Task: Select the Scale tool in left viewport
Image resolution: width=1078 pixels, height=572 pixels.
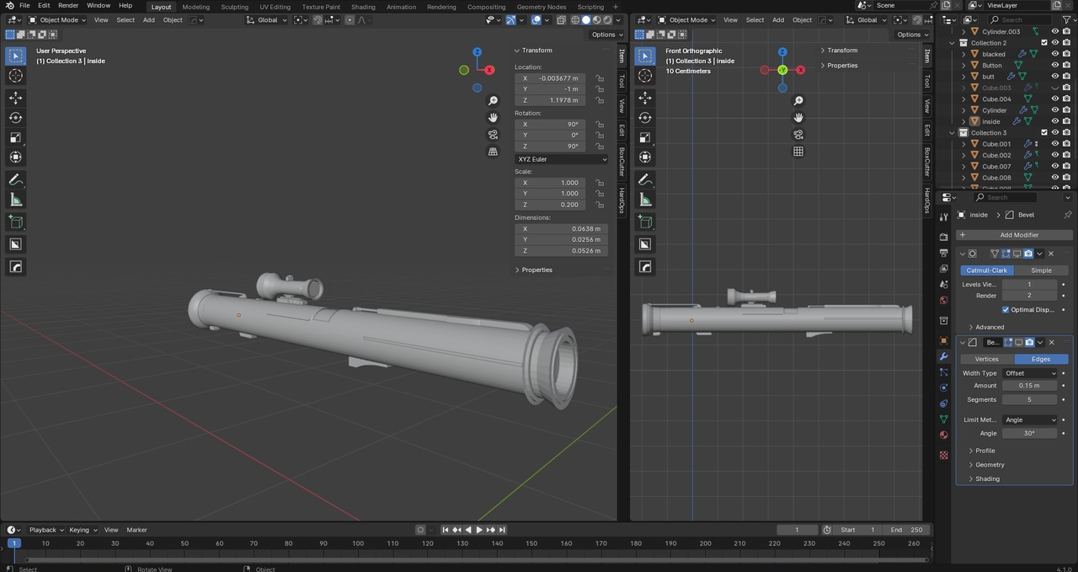Action: tap(15, 137)
